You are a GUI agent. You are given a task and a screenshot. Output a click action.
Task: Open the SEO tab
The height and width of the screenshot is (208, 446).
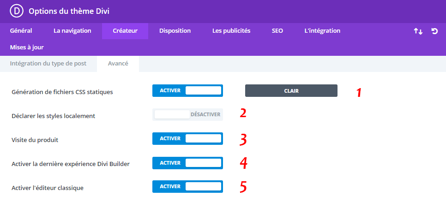[x=277, y=31]
